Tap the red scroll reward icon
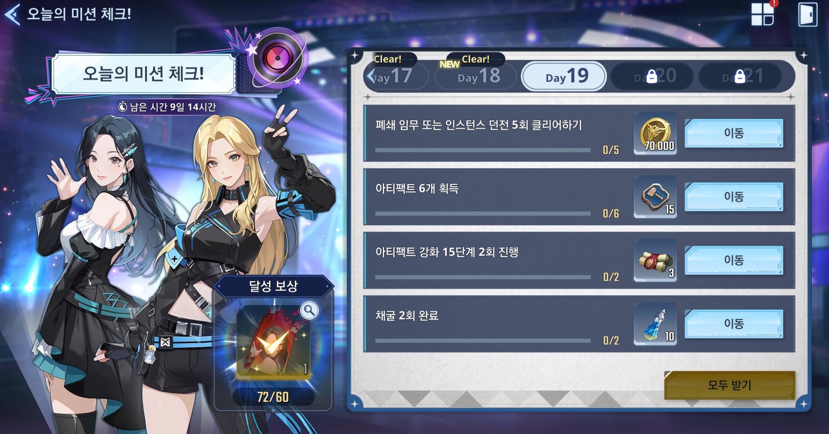 tap(655, 260)
